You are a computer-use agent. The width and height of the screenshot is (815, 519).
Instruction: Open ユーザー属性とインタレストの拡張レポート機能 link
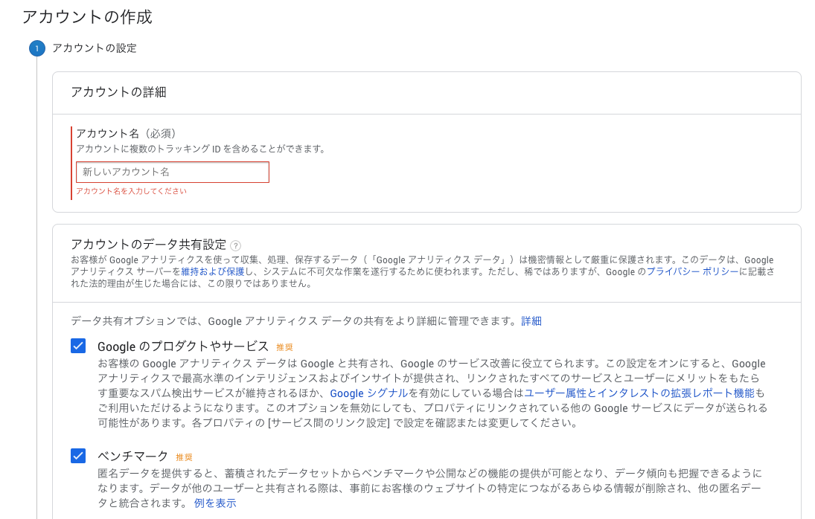(x=639, y=393)
